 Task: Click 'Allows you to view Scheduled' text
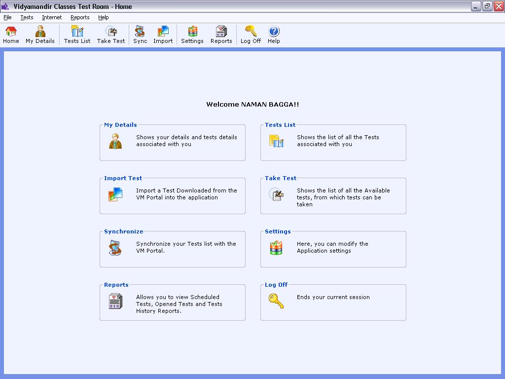click(x=178, y=297)
